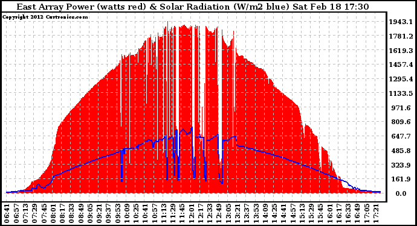Click the 09:21 time label
Screen dimensions: 417x226
click(x=99, y=213)
